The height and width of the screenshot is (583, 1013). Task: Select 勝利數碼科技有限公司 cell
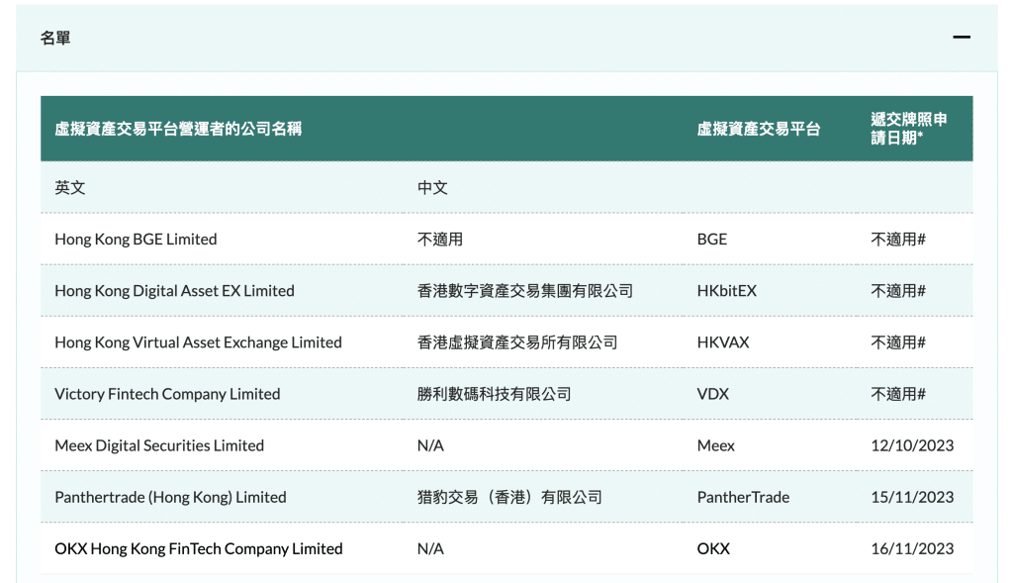495,394
